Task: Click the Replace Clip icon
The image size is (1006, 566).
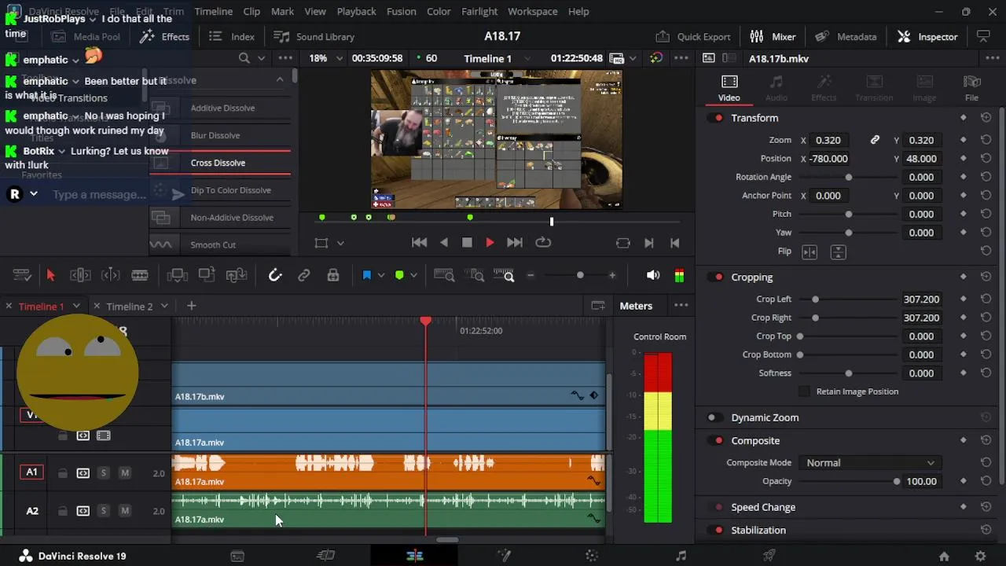Action: pos(237,275)
